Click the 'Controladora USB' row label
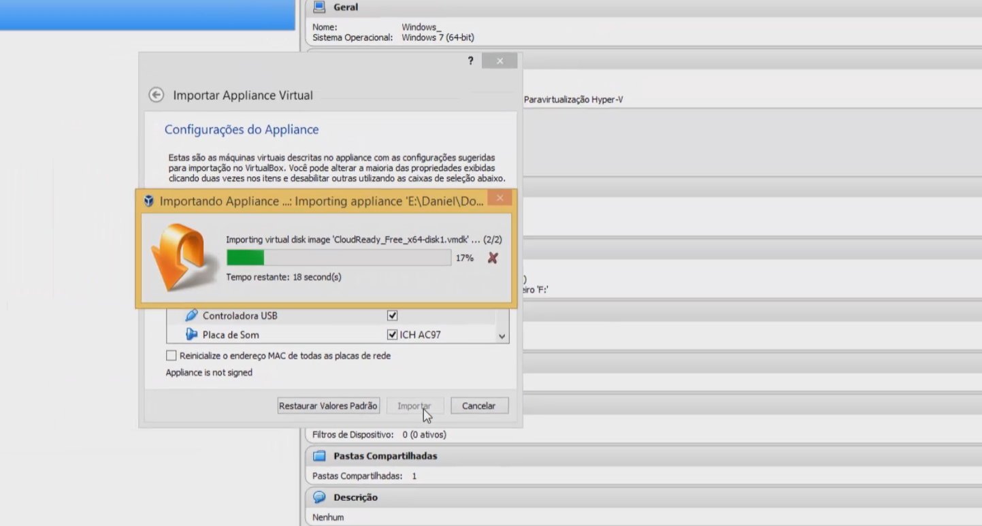Viewport: 982px width, 526px height. pyautogui.click(x=240, y=316)
